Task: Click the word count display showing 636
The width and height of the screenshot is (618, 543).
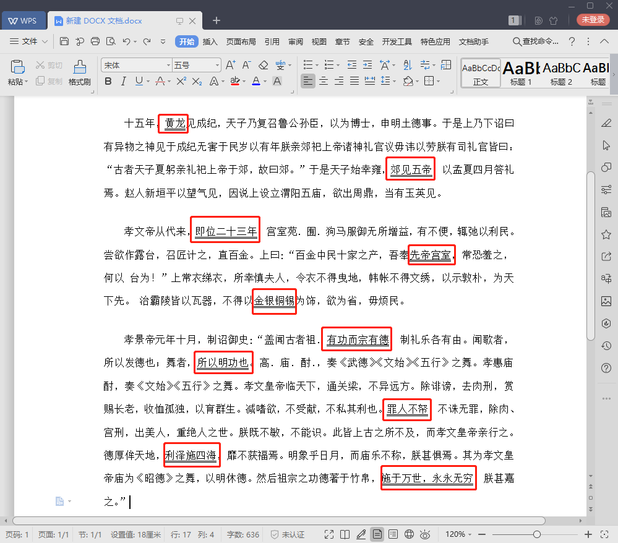Action: coord(242,534)
